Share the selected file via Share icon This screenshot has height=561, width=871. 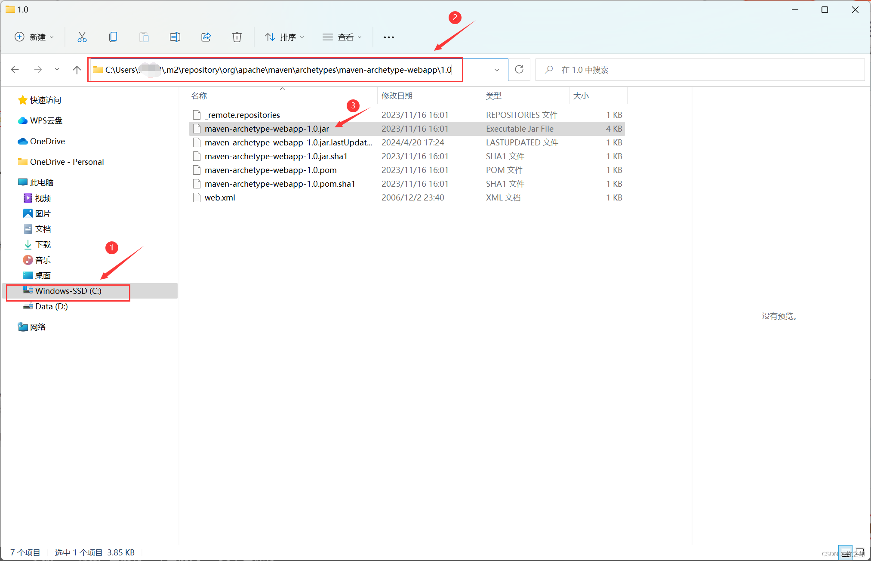tap(206, 37)
